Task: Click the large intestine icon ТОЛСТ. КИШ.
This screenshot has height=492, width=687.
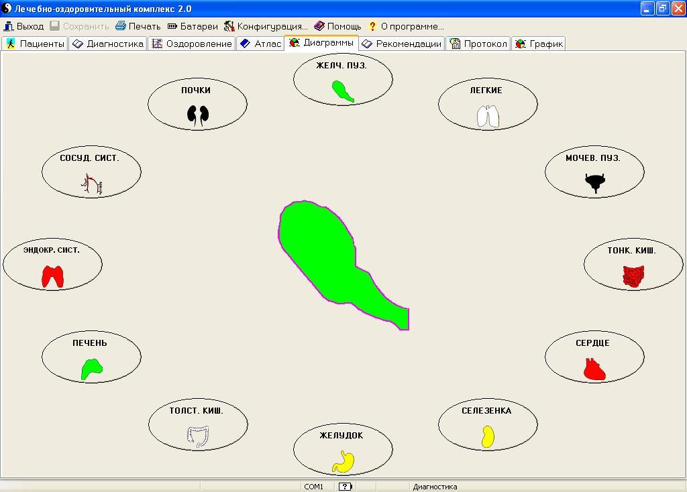Action: pos(198,436)
